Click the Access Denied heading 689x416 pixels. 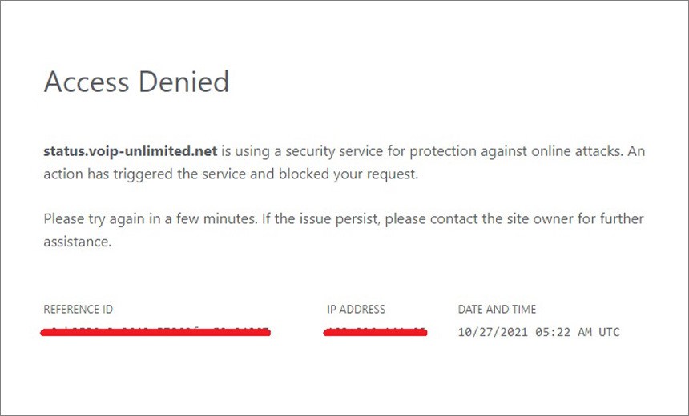[136, 82]
